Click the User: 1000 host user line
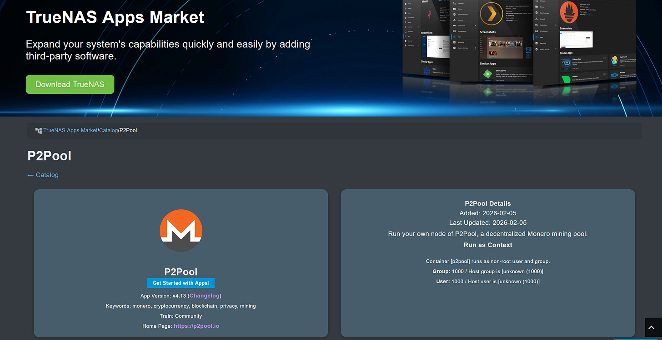This screenshot has height=340, width=662. 488,281
